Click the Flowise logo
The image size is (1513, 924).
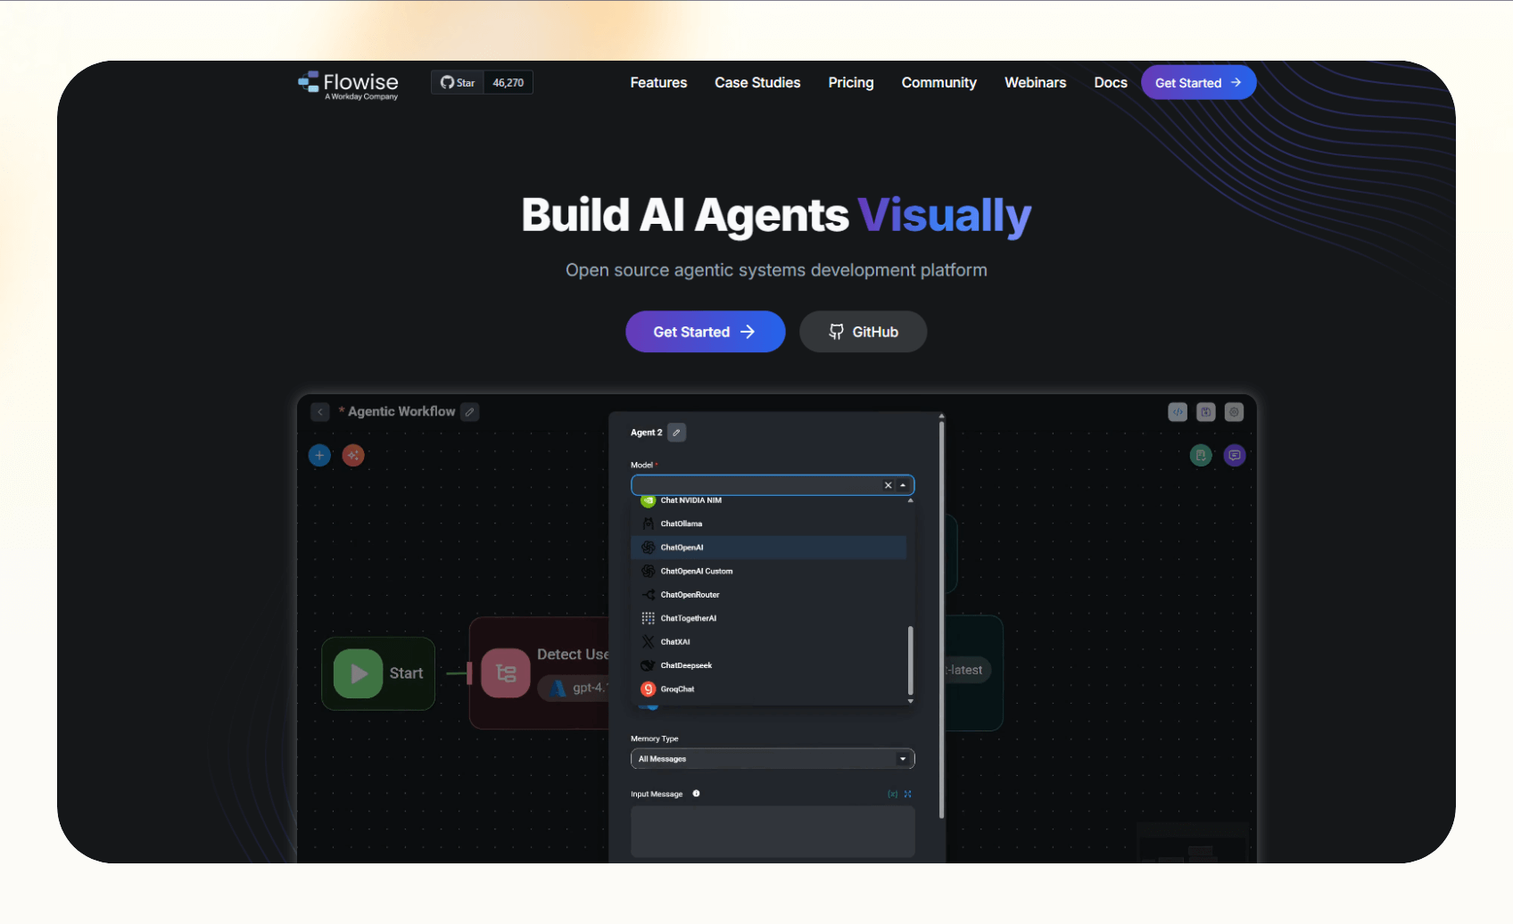point(348,85)
